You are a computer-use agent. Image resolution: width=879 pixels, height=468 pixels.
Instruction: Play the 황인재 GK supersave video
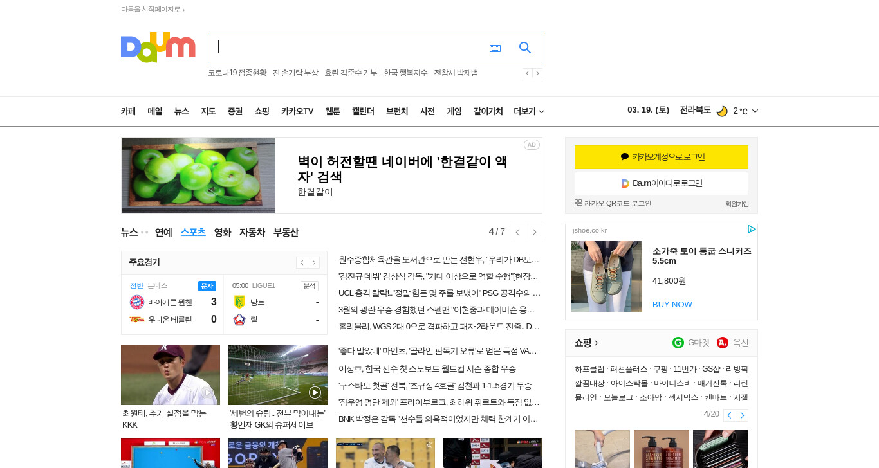click(315, 392)
